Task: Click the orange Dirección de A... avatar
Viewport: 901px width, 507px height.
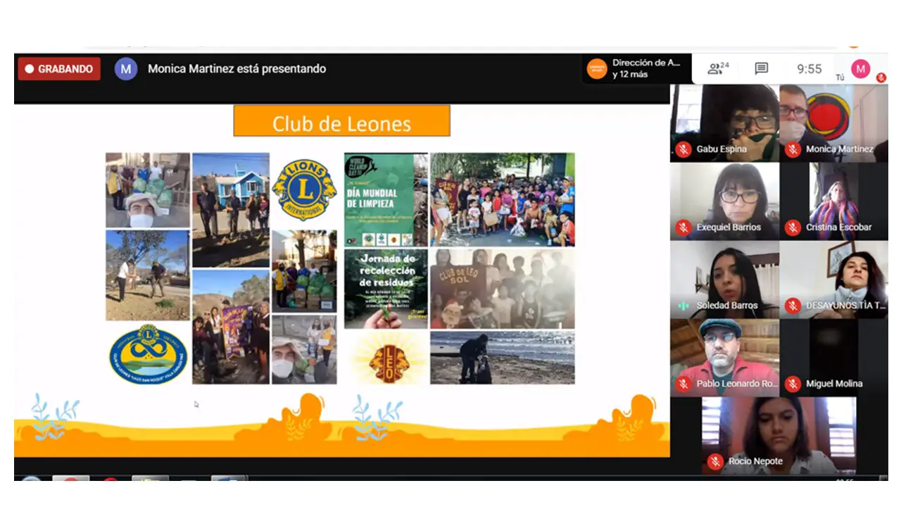Action: tap(597, 69)
